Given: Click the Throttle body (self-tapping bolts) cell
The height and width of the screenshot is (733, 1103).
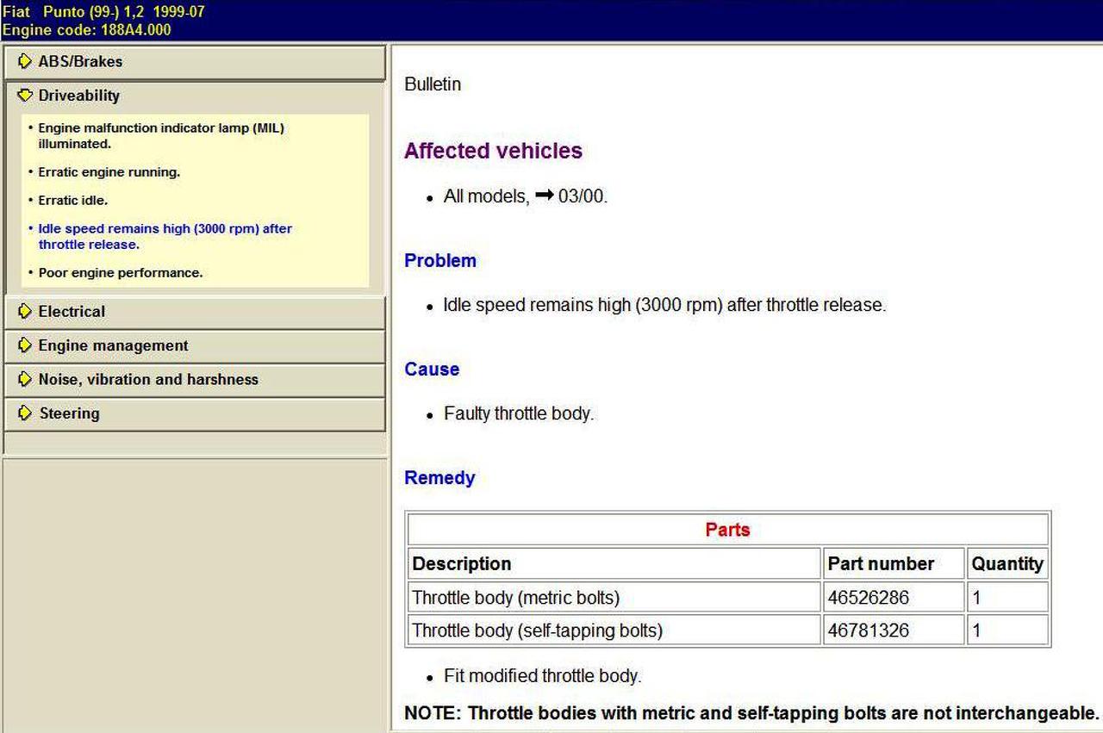Looking at the screenshot, I should pos(614,631).
